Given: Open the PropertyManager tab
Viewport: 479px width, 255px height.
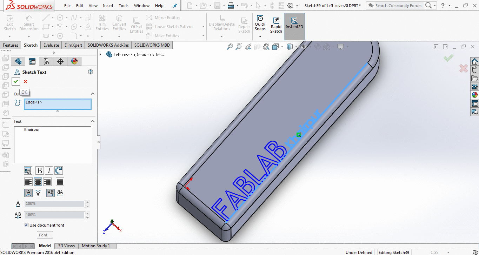Looking at the screenshot, I should point(32,61).
